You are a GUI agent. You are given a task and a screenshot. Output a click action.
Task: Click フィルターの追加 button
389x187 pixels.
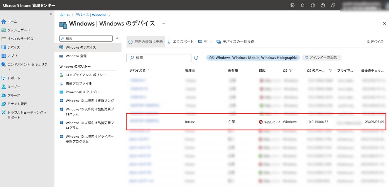pos(321,57)
